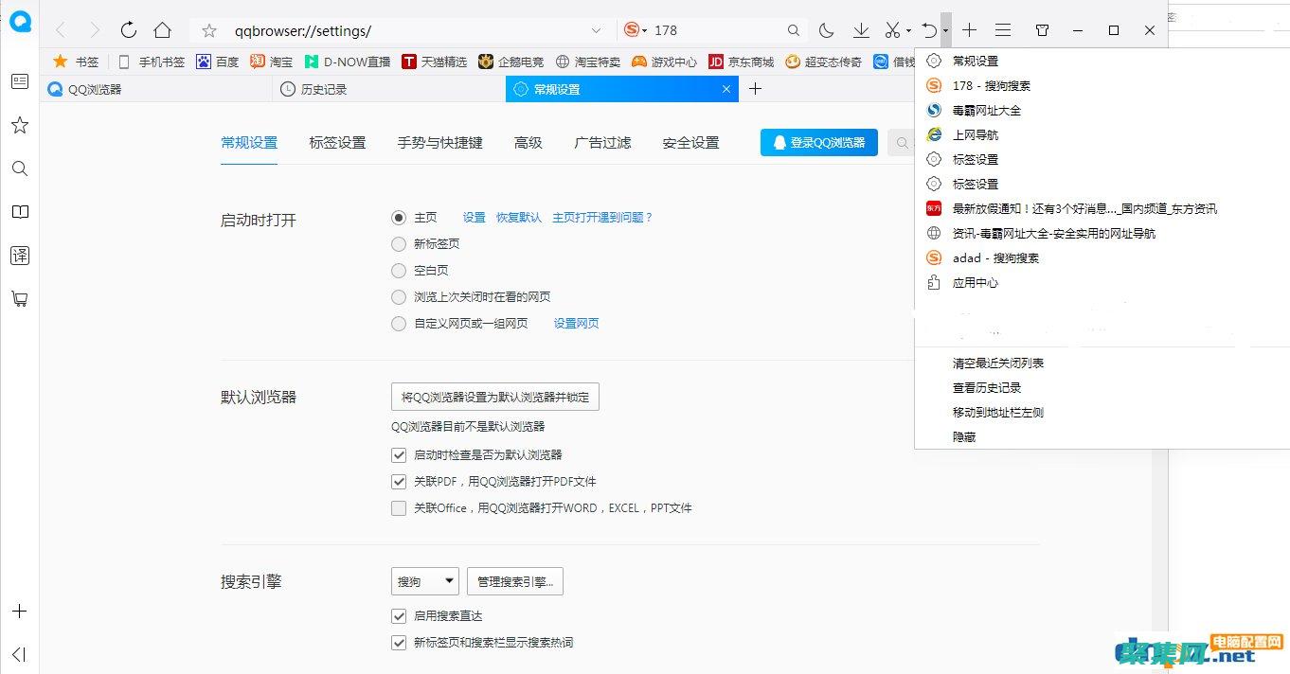Check the 关联Office checkbox
Image resolution: width=1290 pixels, height=674 pixels.
(399, 507)
